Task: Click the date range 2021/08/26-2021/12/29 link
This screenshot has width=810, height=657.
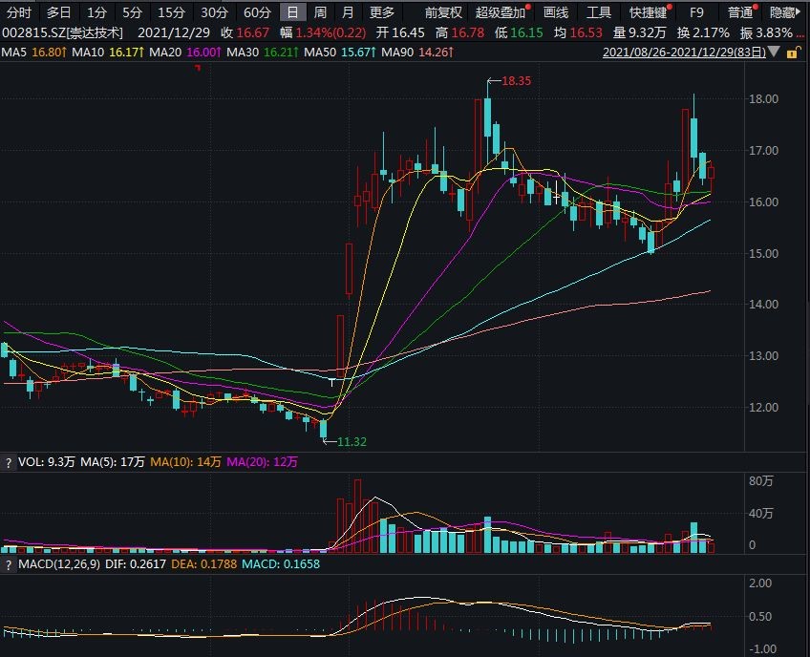Action: tap(684, 53)
